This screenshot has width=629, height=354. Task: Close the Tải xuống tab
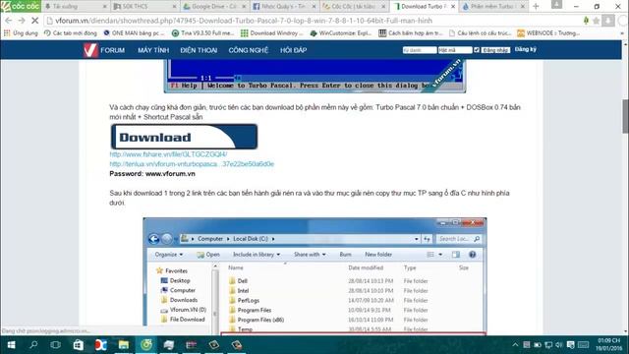(105, 7)
